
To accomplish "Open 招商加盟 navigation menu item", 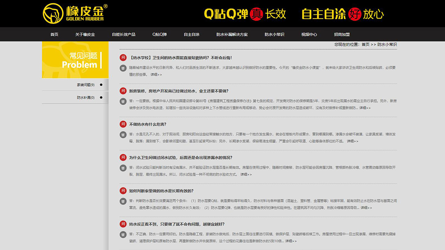I will click(x=342, y=35).
